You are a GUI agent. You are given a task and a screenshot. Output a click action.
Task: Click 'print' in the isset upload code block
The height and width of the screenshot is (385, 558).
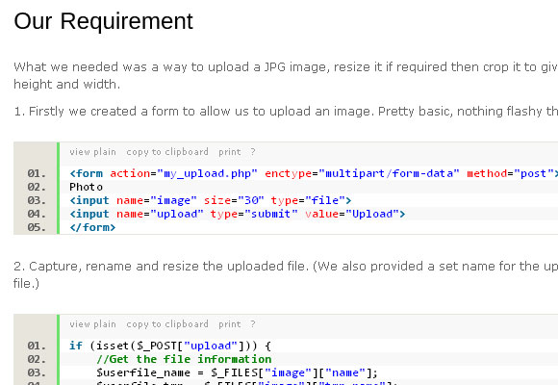230,324
